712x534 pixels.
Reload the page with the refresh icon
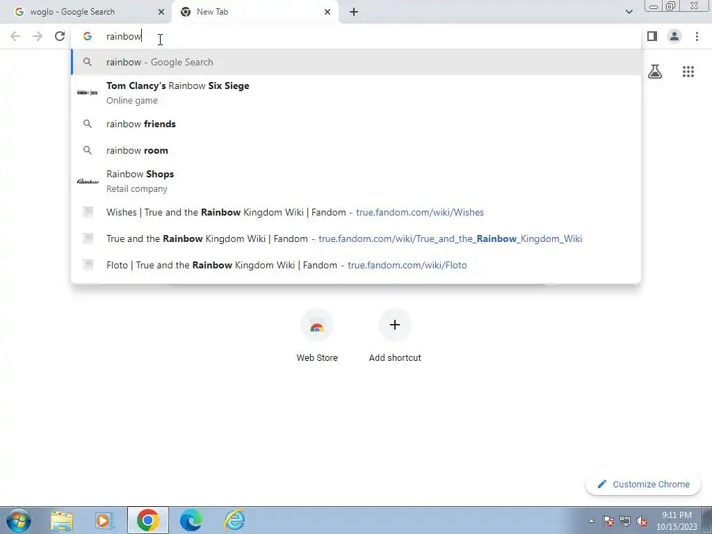60,36
